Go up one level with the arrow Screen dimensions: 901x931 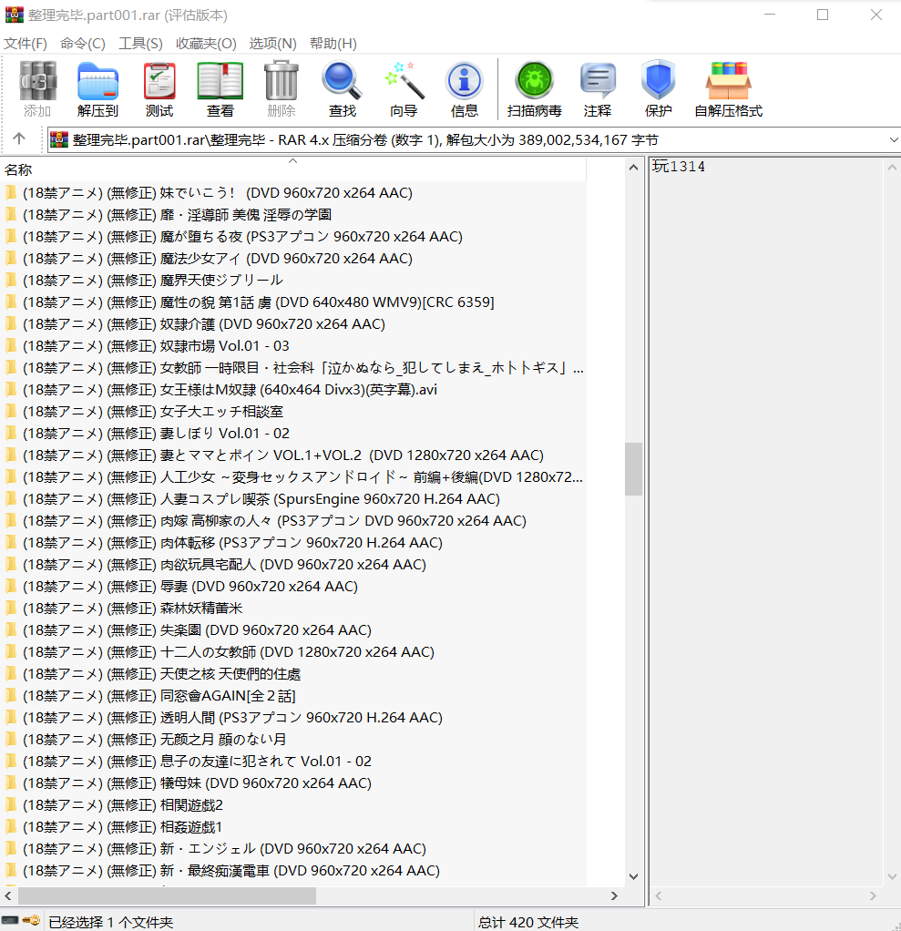tap(19, 139)
